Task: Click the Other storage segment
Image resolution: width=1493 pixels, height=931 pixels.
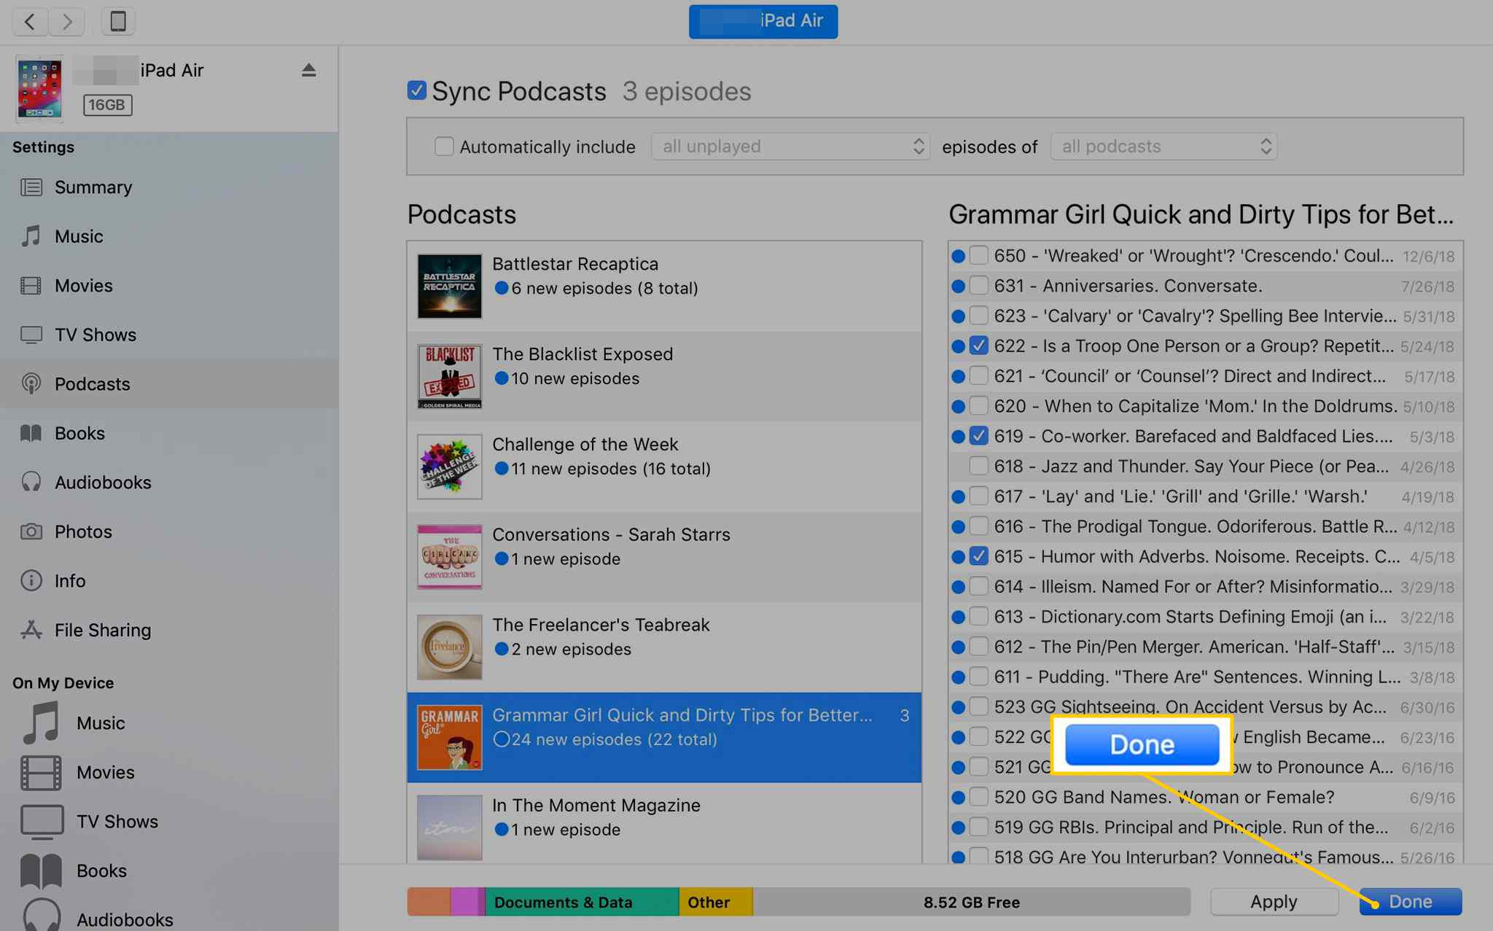Action: click(x=716, y=902)
